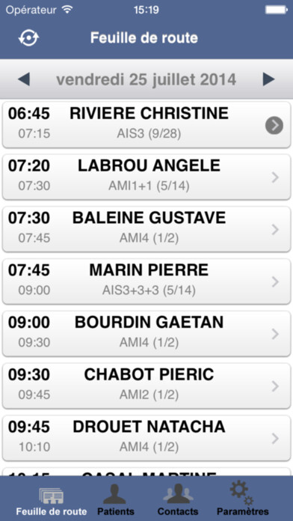Image resolution: width=293 pixels, height=521 pixels.
Task: Tap the battery icon in status bar
Action: point(276,10)
